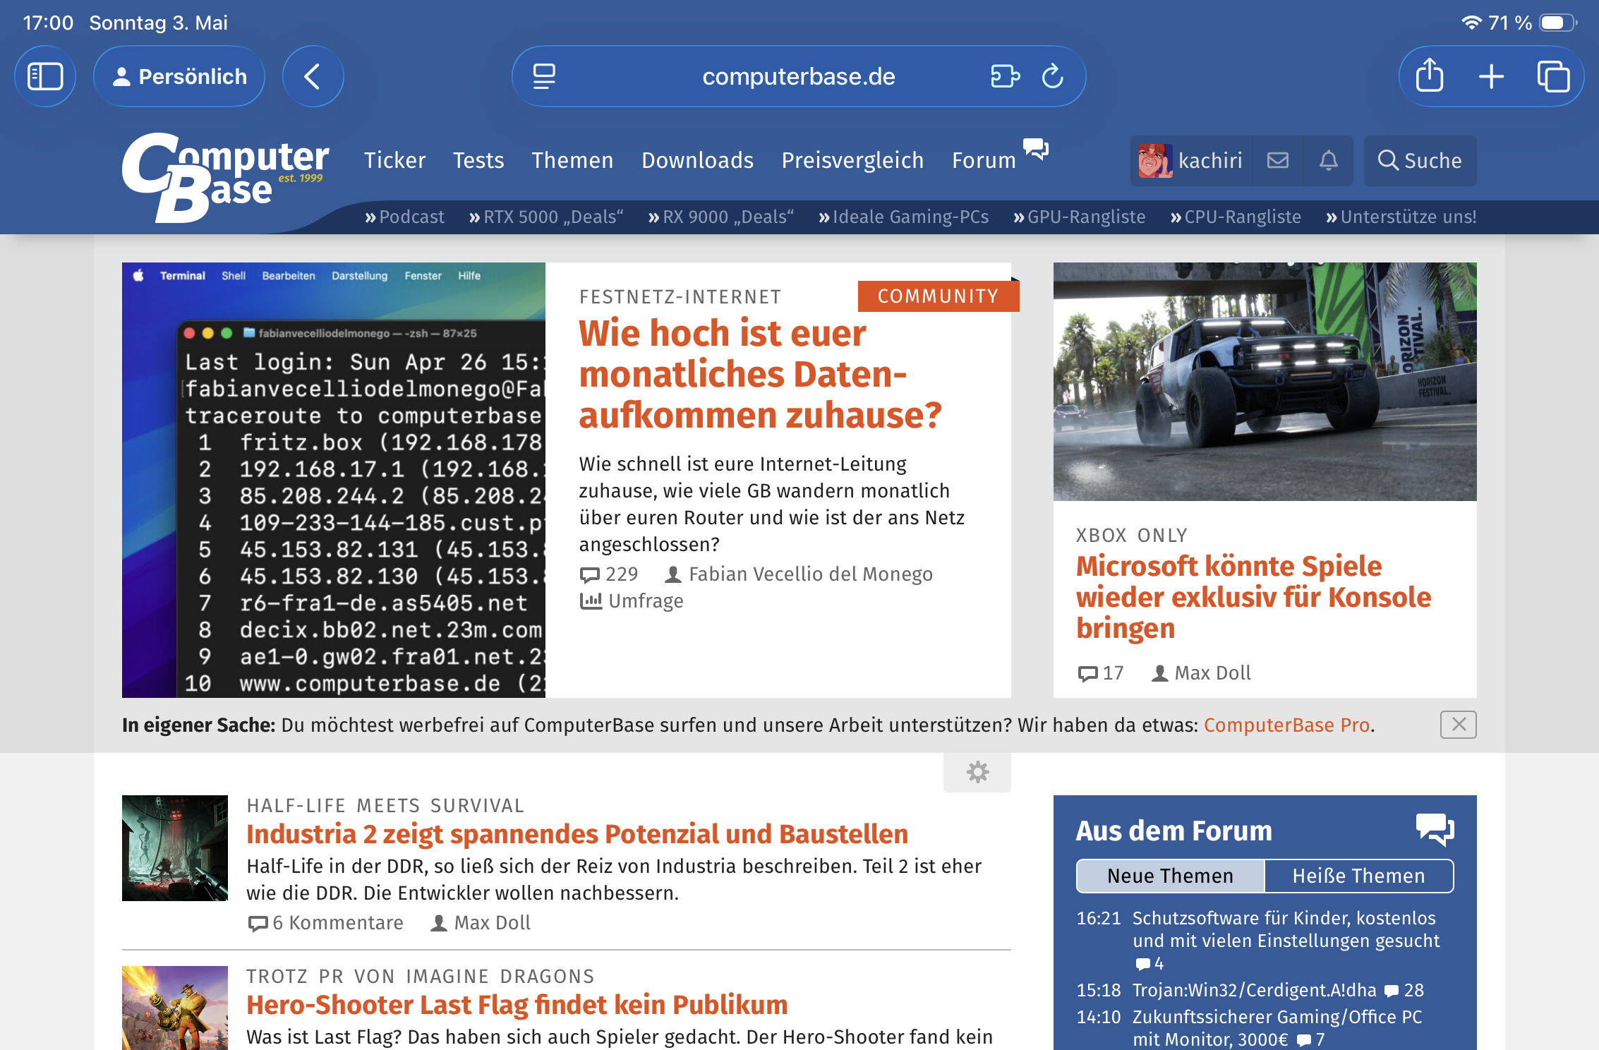The height and width of the screenshot is (1050, 1599).
Task: Toggle the Safari sidebar
Action: click(45, 76)
